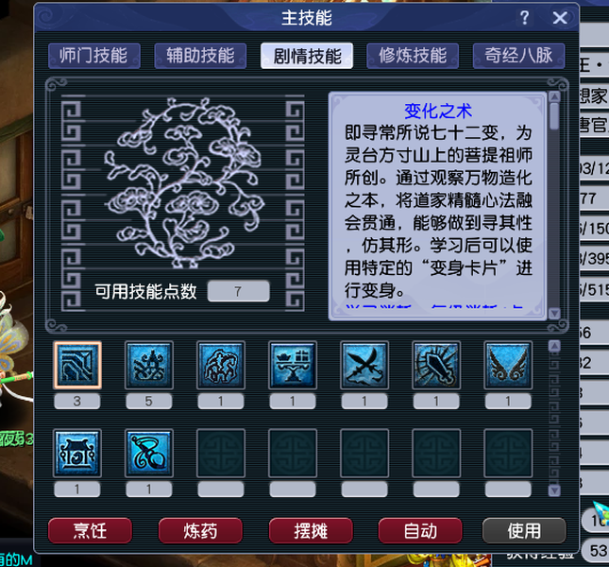This screenshot has height=567, width=609.
Task: Select the skill icon showing level 5
Action: (149, 366)
